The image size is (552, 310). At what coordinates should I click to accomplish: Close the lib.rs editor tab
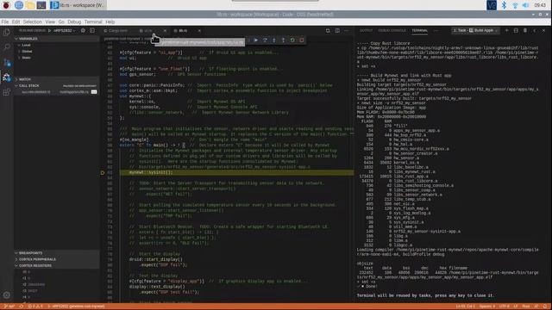[199, 31]
